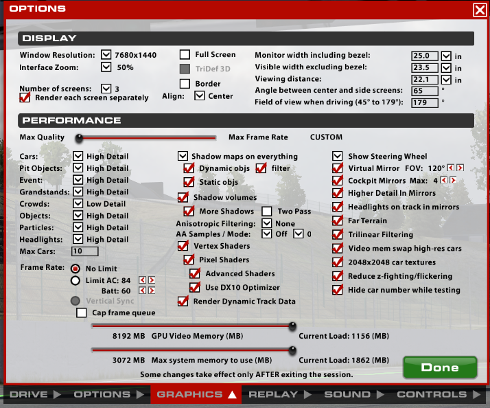Toggle Render Dynamic Track Data
The width and height of the screenshot is (490, 408).
coord(183,302)
